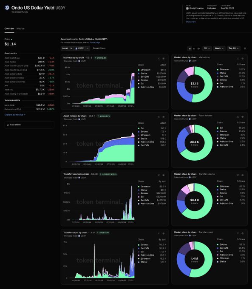Image resolution: width=252 pixels, height=289 pixels.
Task: Open the Week interval dropdown
Action: 219,48
